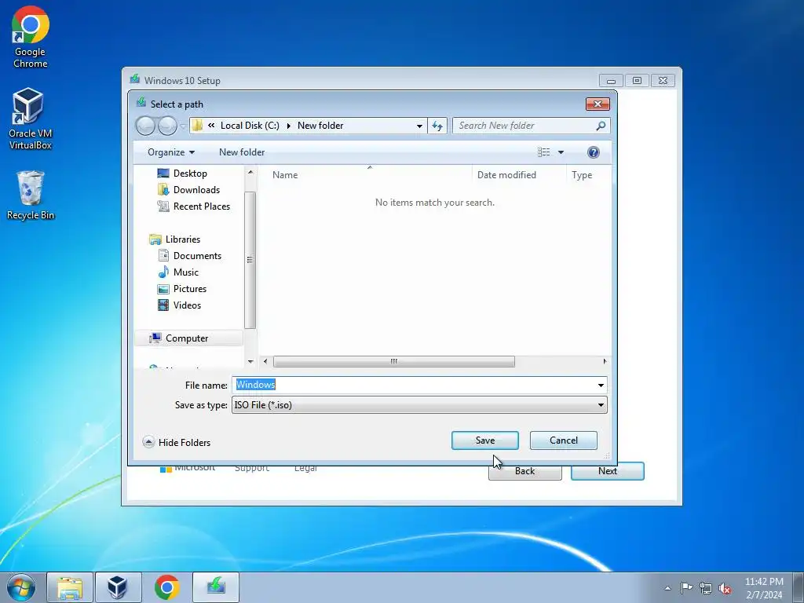Open the Google Chrome desktop shortcut
This screenshot has width=804, height=603.
(x=31, y=37)
